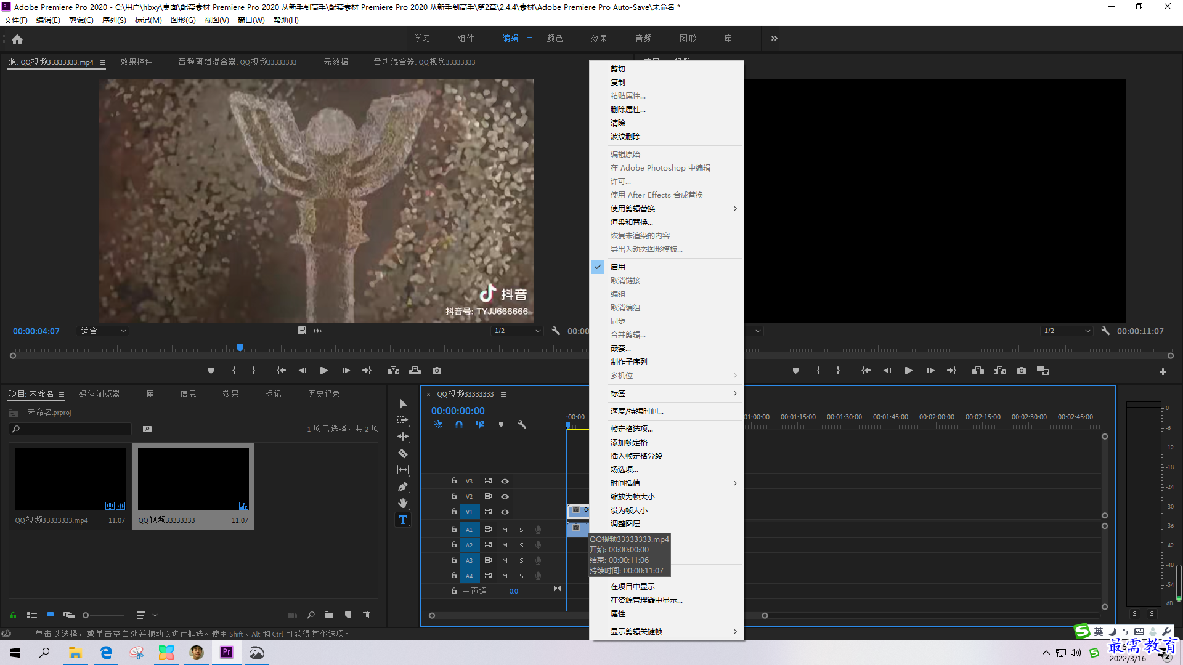
Task: Select the Type tool
Action: click(403, 520)
